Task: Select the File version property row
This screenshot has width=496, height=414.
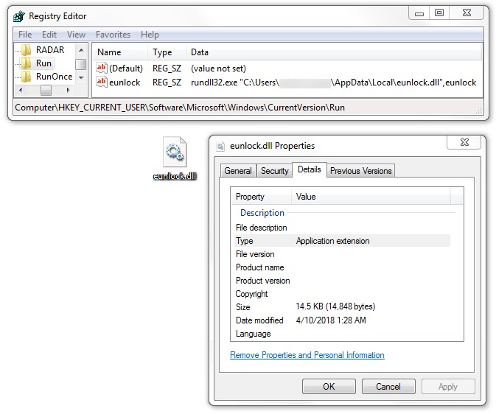Action: click(343, 254)
